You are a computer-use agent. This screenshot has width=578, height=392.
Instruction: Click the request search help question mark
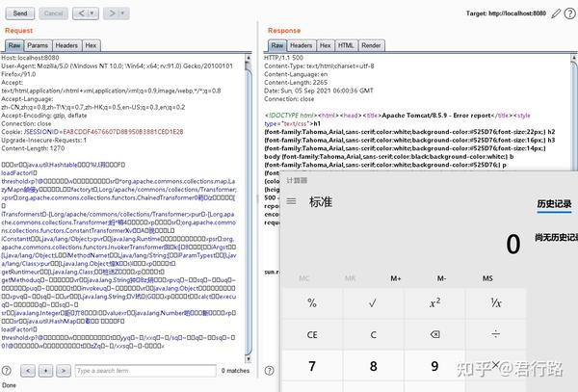7,371
